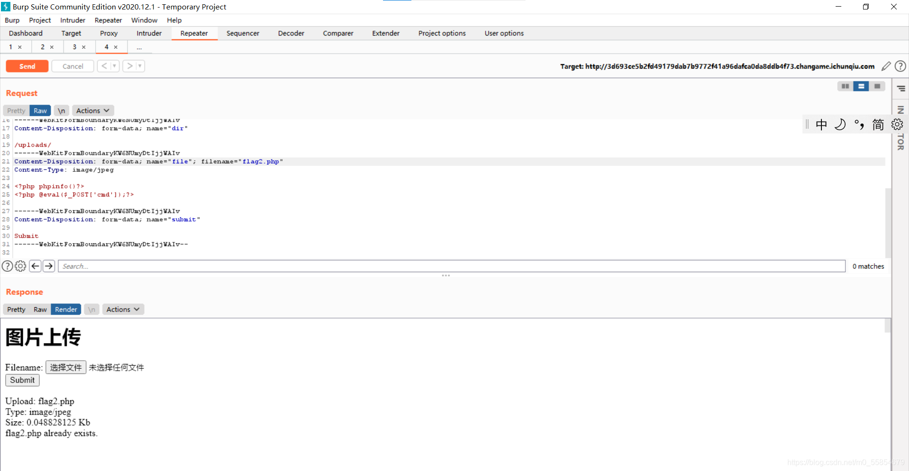Click the /uploads/ line in request

coord(33,145)
